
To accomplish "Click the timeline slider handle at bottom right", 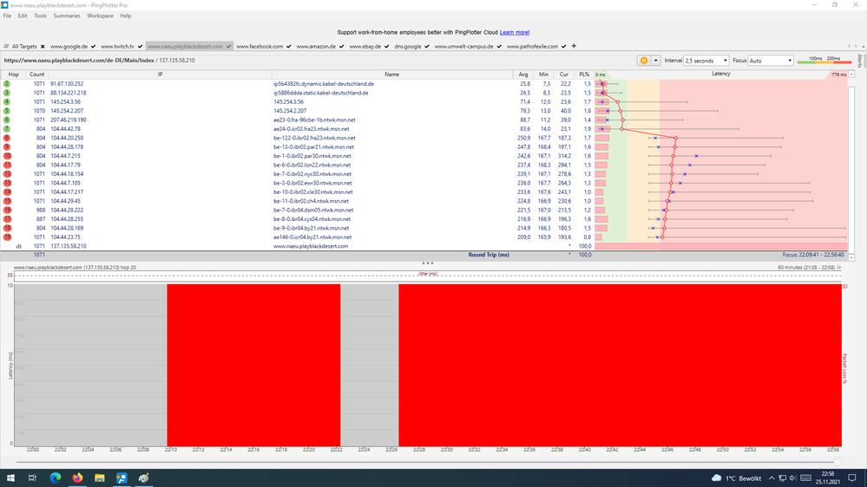I will 837,462.
